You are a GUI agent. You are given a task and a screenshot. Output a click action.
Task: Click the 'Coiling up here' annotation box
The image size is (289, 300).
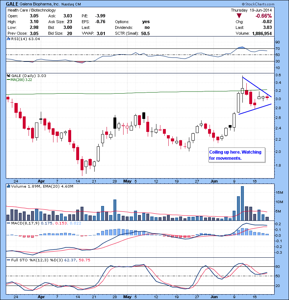point(237,155)
